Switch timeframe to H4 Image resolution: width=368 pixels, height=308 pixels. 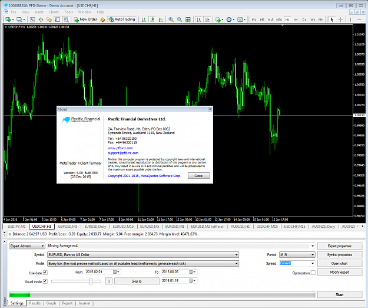pos(296,19)
